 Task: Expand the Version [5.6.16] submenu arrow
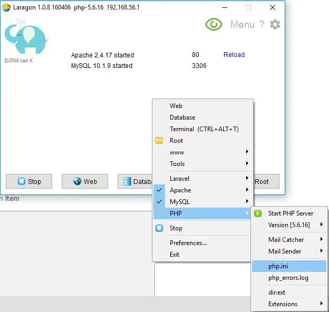(321, 225)
